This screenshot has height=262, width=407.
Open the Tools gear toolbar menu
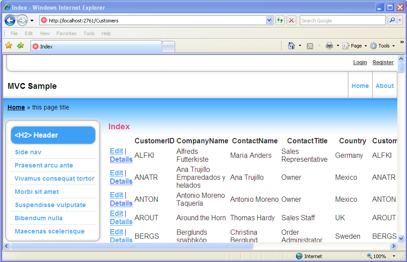pyautogui.click(x=382, y=46)
